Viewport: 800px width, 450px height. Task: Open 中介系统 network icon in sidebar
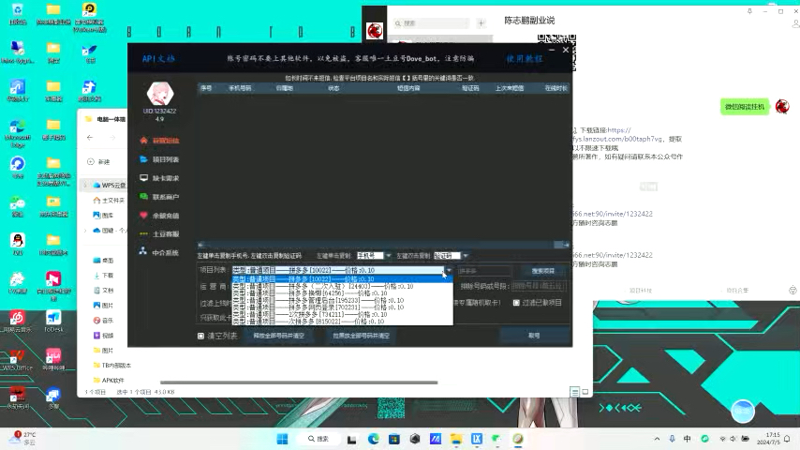(143, 252)
